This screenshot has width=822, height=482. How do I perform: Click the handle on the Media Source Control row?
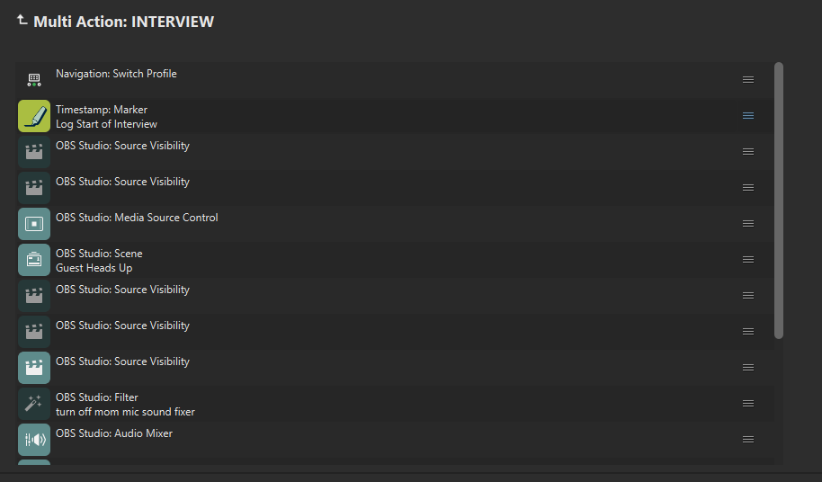tap(747, 224)
